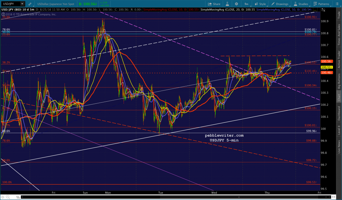Open chart settings gear icon
This screenshot has height=200, width=342.
(x=236, y=4)
